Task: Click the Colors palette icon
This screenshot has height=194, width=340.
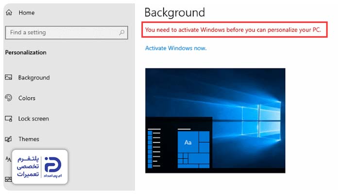Action: pos(8,98)
